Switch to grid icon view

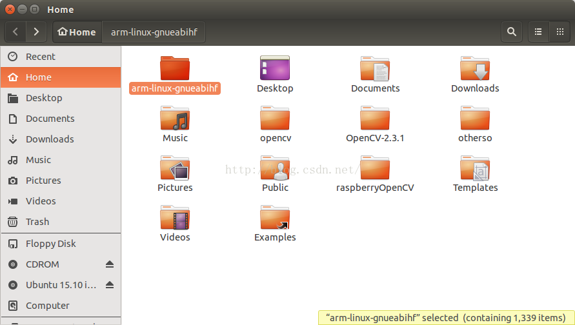(x=560, y=32)
